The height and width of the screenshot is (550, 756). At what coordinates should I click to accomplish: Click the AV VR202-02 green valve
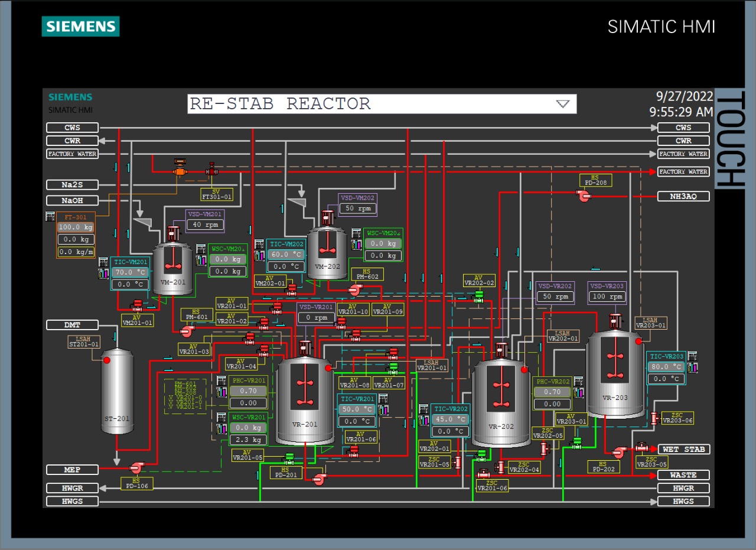click(479, 297)
